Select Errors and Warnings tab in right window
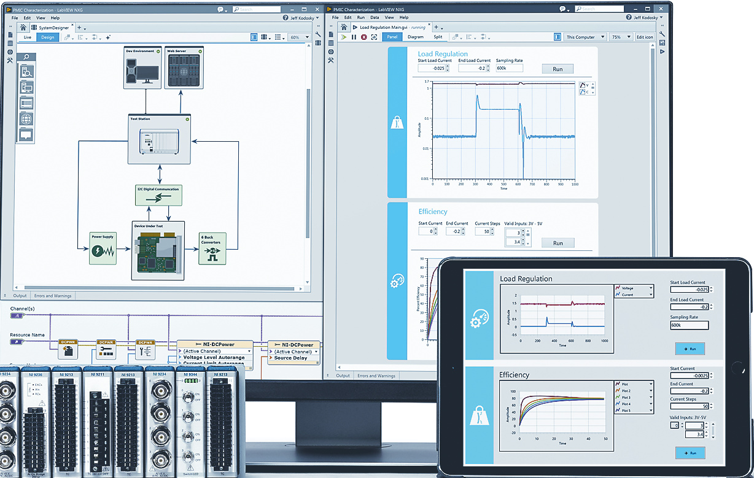Image resolution: width=754 pixels, height=478 pixels. (x=376, y=376)
